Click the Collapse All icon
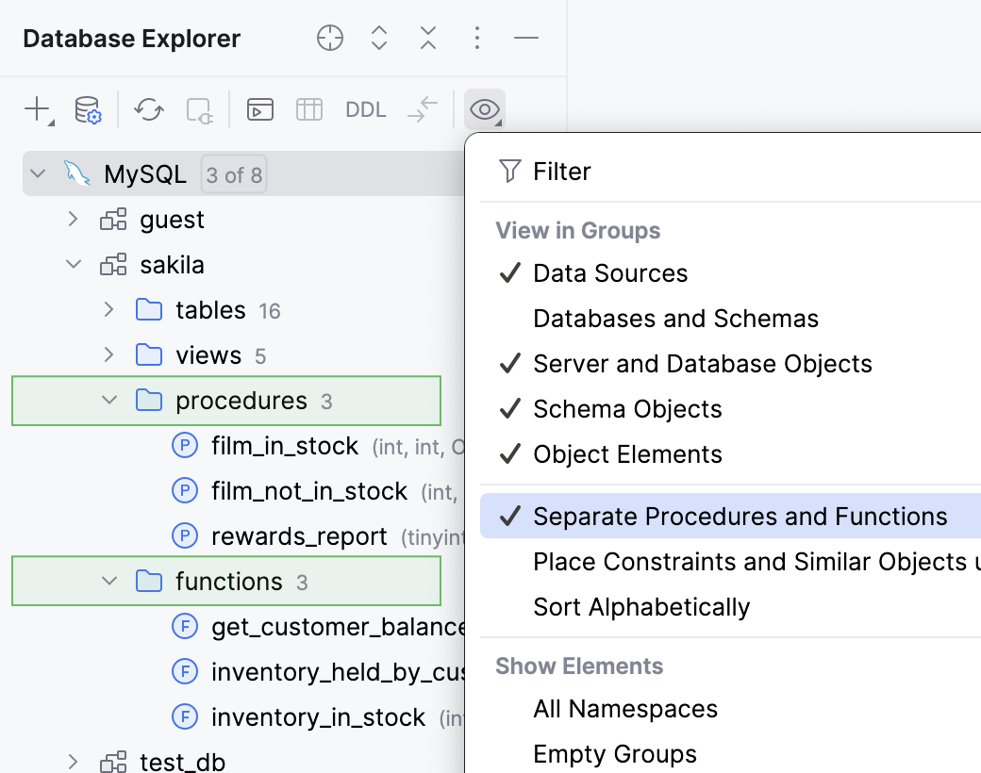The width and height of the screenshot is (981, 773). click(427, 38)
